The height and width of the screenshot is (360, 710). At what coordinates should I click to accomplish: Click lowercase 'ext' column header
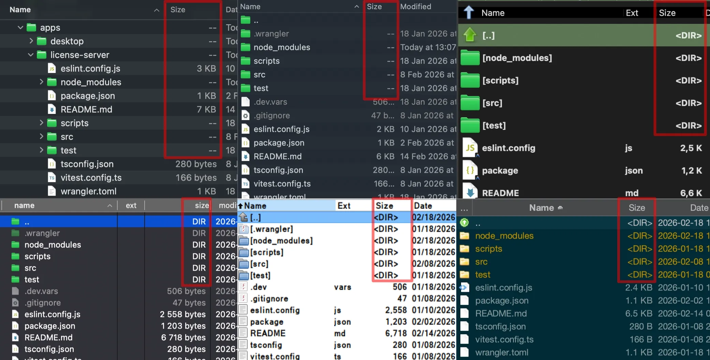(x=131, y=206)
